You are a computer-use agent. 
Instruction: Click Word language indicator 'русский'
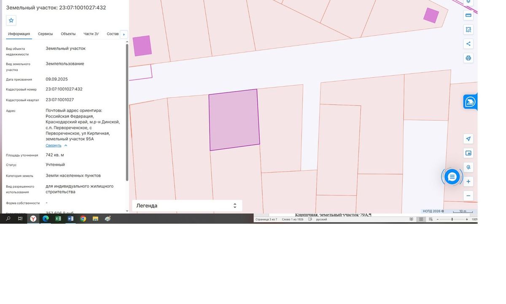tap(322, 219)
